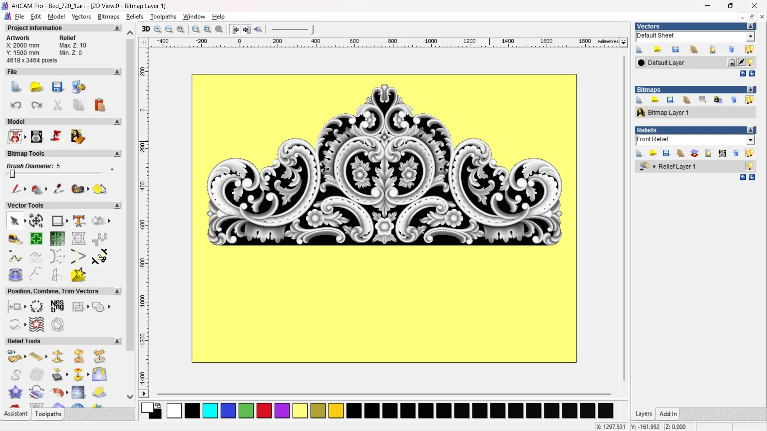Viewport: 767px width, 431px height.
Task: Open the Front Relief dropdown
Action: (750, 140)
